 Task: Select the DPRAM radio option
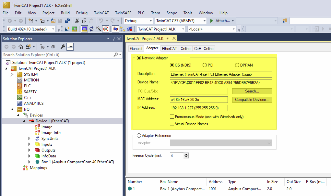[237, 65]
